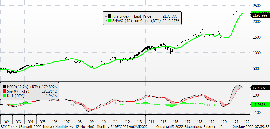Click the green -1.9616 axis marker

(x=260, y=105)
